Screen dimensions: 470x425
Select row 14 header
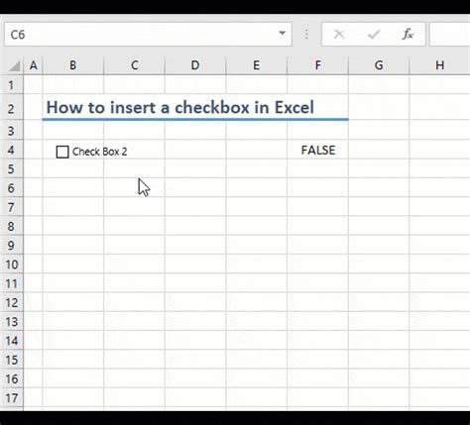[x=12, y=341]
